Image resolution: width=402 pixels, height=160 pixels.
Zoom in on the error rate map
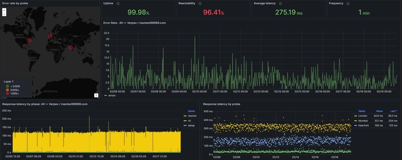4,10
